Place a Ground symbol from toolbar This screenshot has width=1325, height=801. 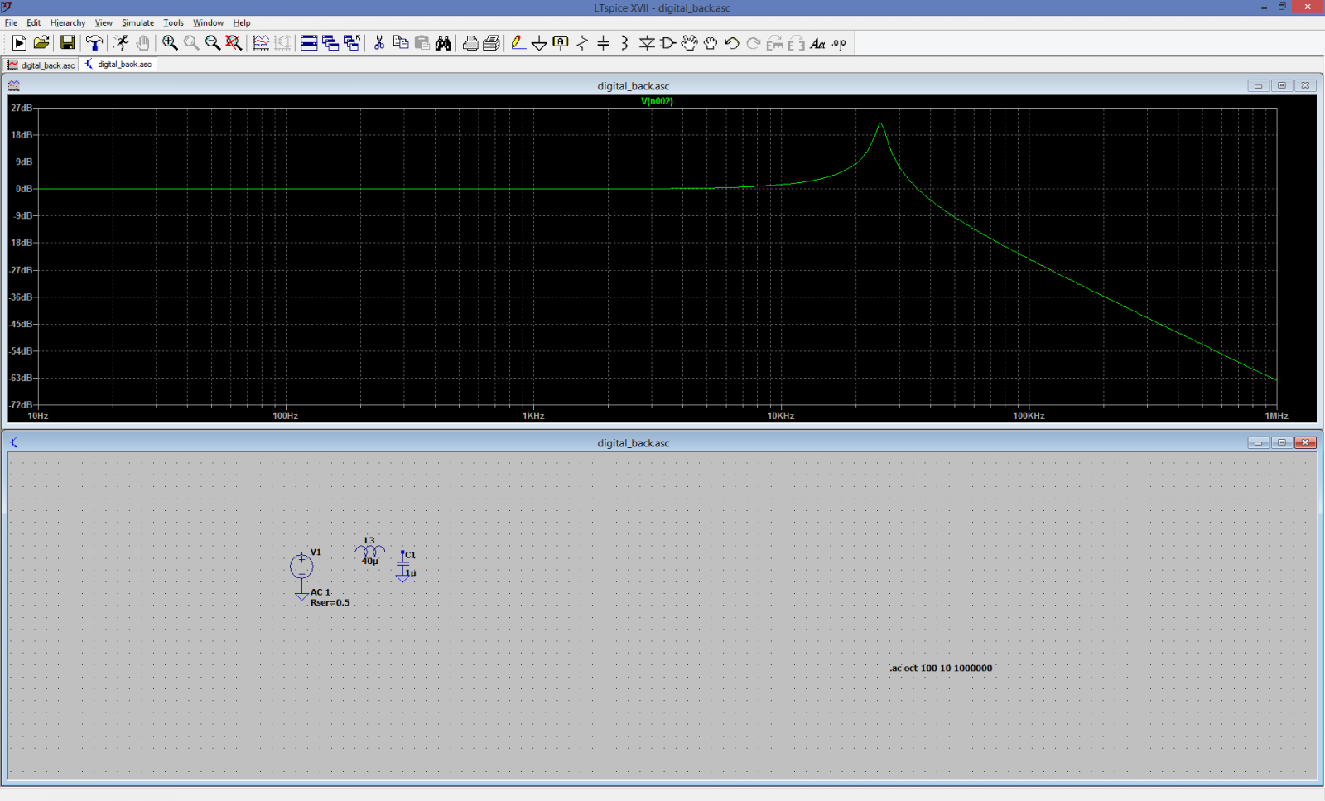pyautogui.click(x=539, y=43)
